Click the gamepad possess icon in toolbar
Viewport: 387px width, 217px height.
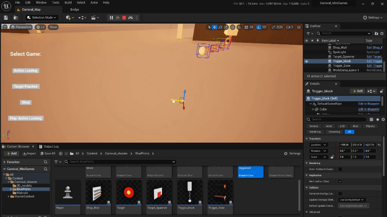coord(130,17)
